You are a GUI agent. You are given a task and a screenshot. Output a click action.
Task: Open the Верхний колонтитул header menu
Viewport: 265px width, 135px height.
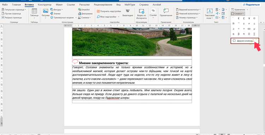[188, 10]
